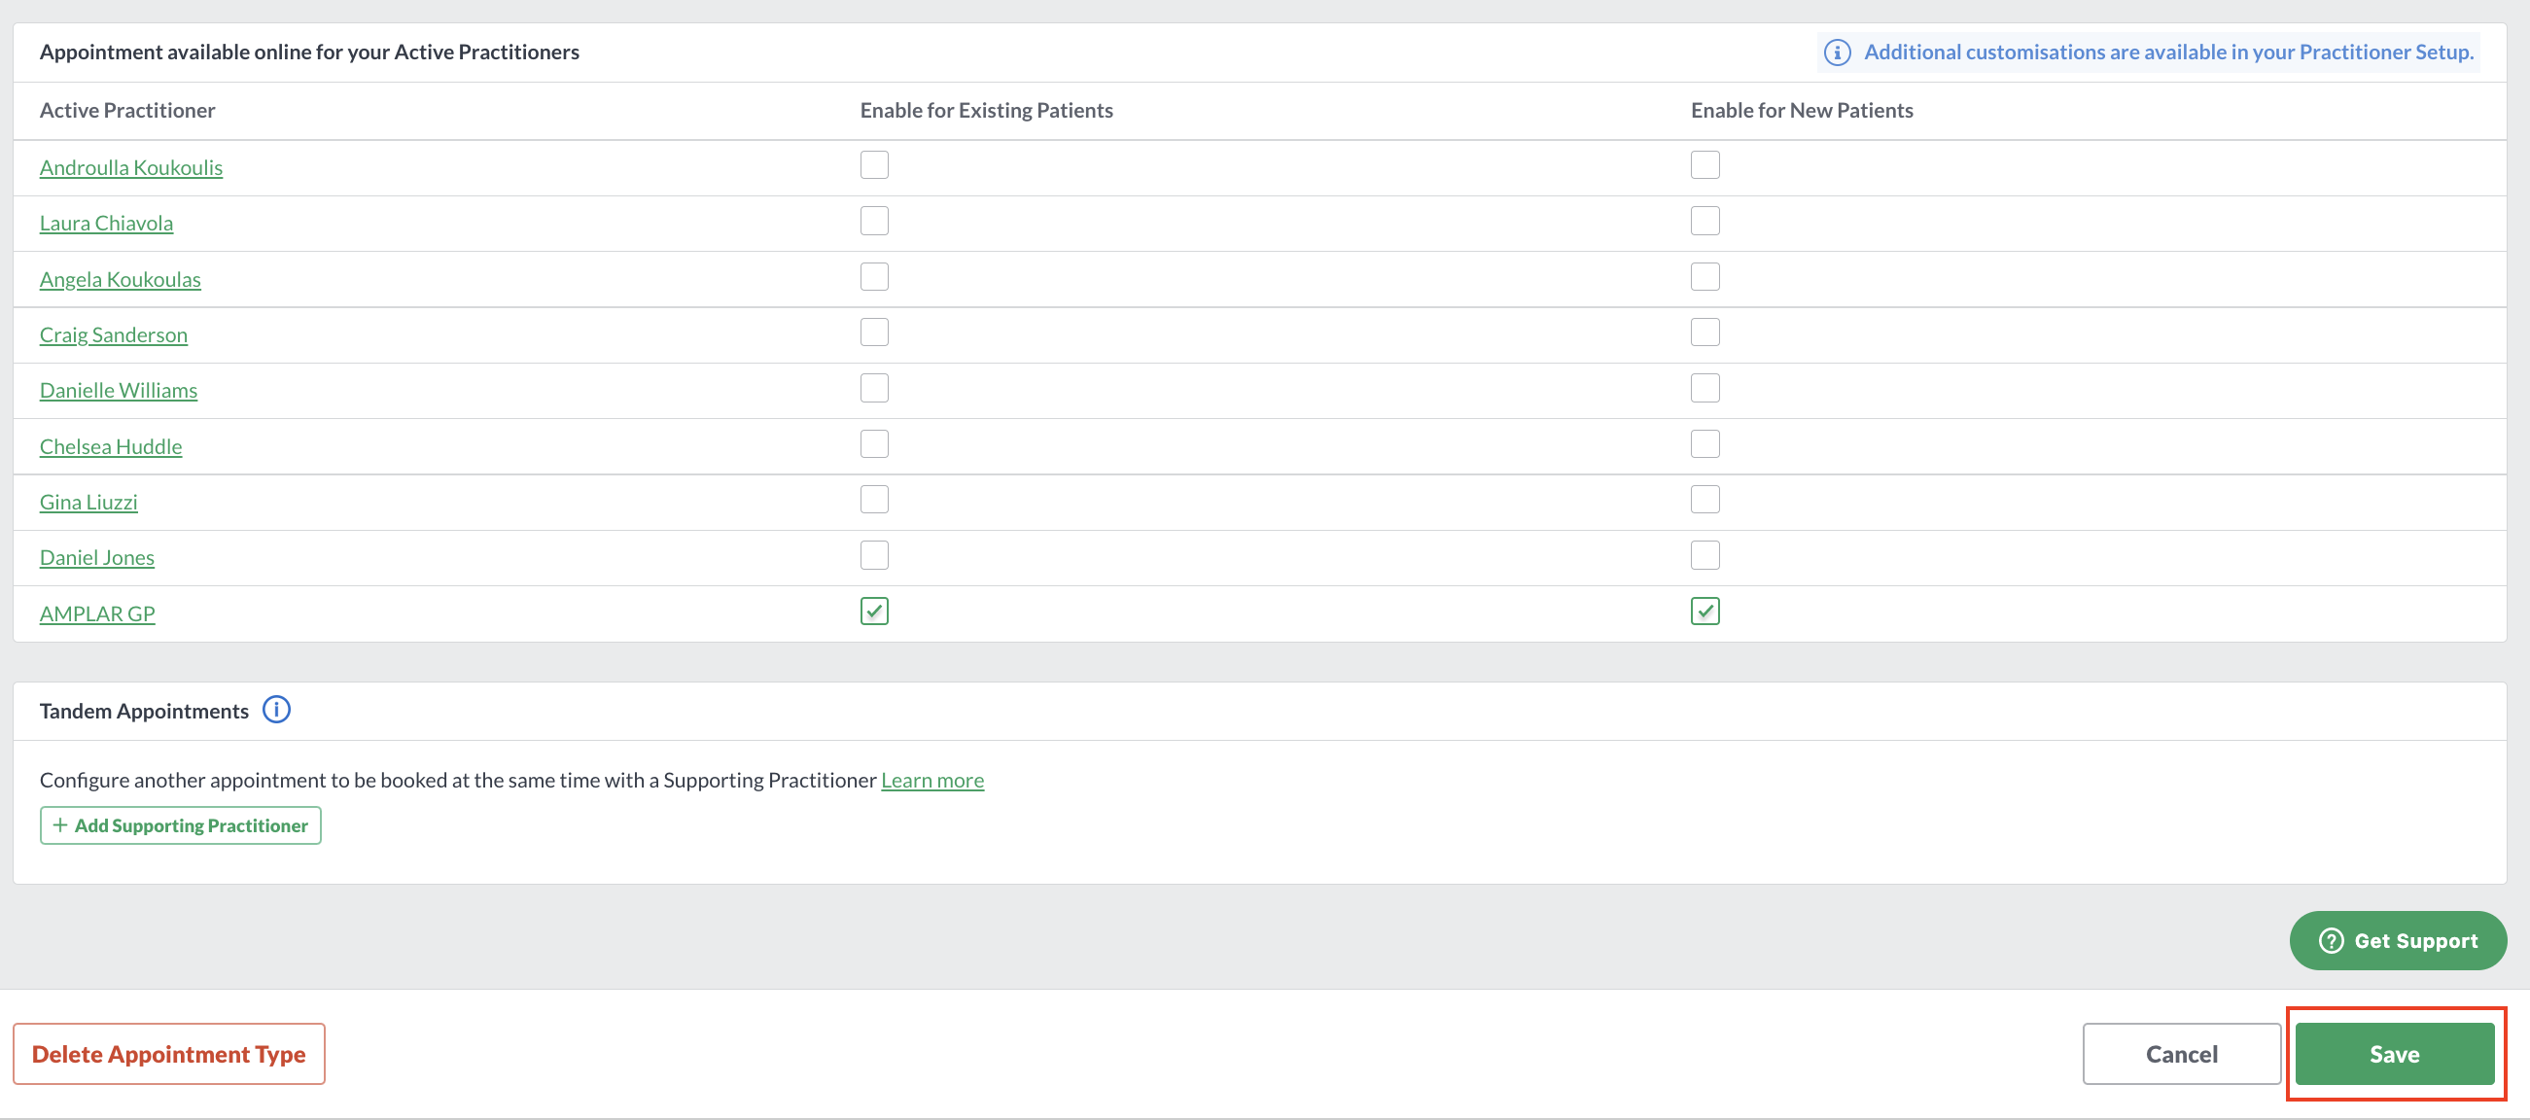Save the appointment type settings

pyautogui.click(x=2395, y=1053)
